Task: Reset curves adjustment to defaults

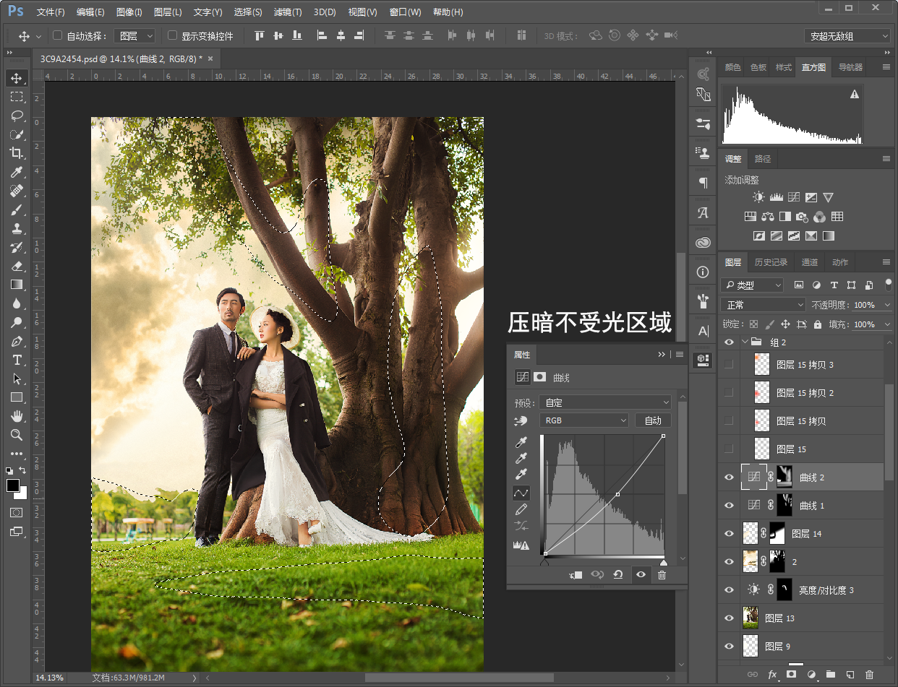Action: 618,575
